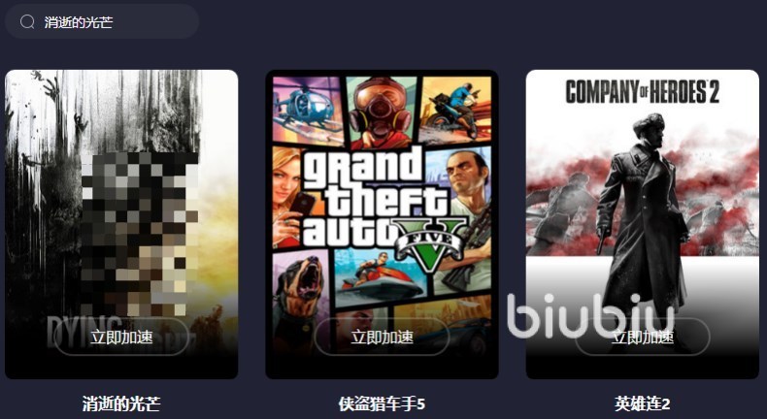Click 立即加速 on the GTA V card
767x419 pixels.
382,337
